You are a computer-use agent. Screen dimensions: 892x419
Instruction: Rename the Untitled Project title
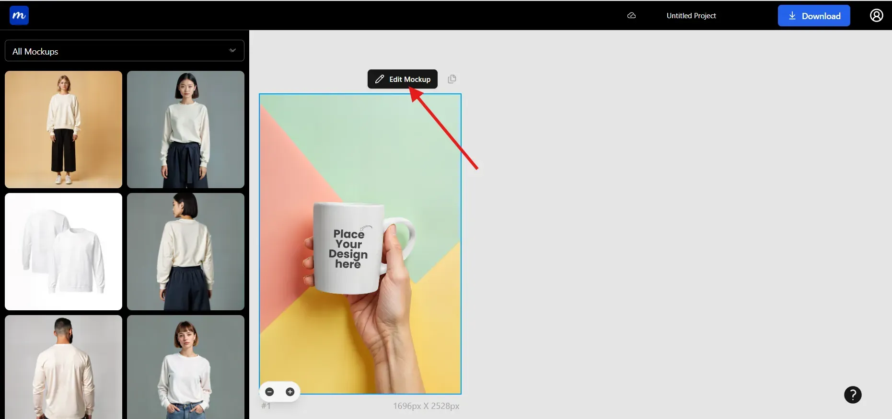click(691, 15)
